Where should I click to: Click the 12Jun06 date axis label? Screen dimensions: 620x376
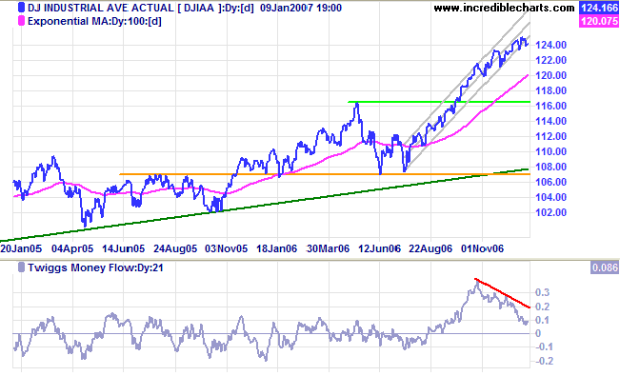click(379, 248)
